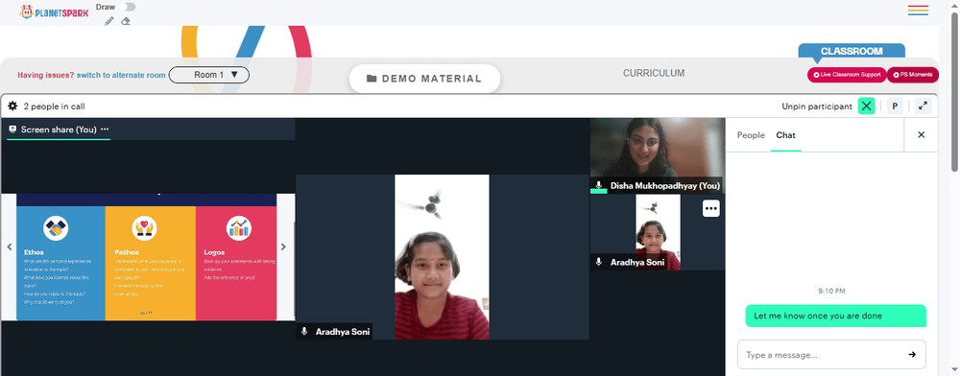Open call settings gear icon
Viewport: 960px width, 376px height.
pos(12,106)
